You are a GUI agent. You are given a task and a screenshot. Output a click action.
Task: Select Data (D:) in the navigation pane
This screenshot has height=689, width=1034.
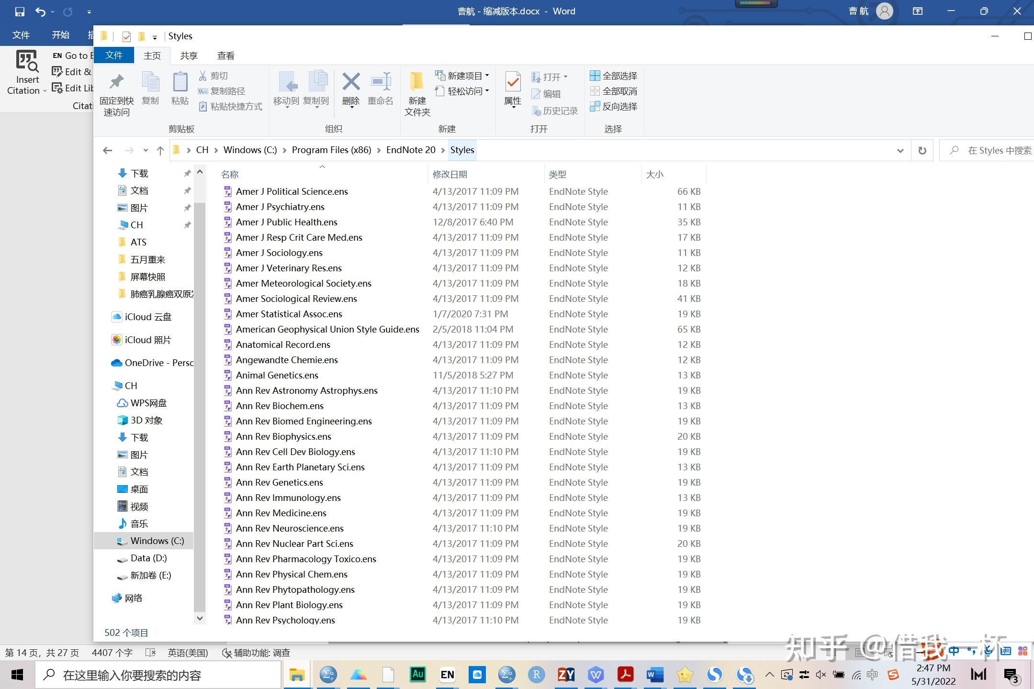click(148, 558)
